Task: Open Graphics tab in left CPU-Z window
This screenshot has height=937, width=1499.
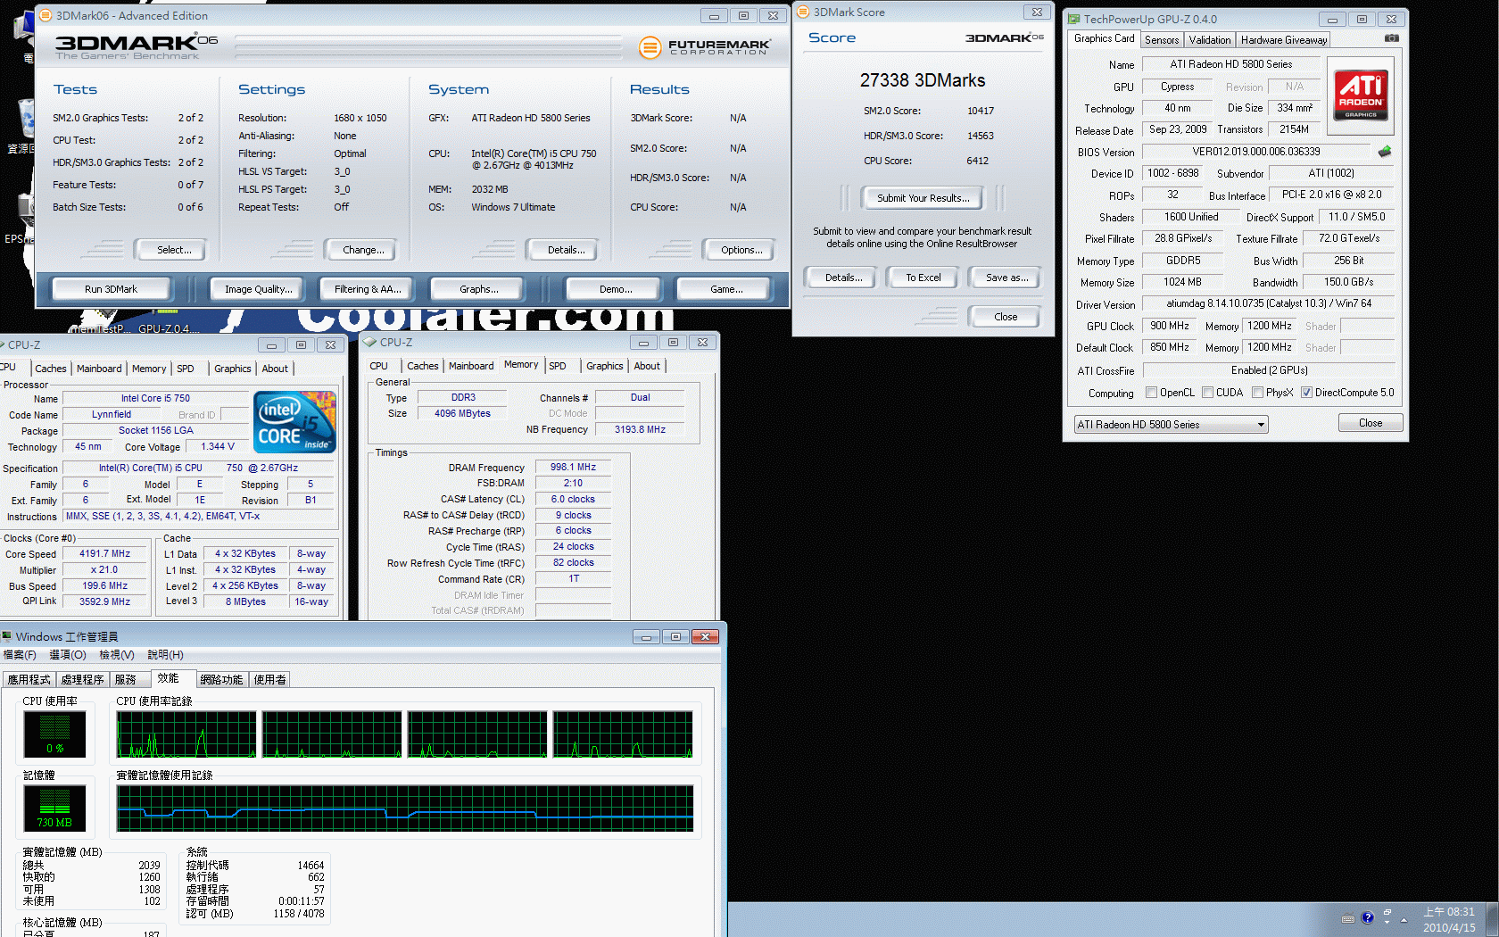Action: 232,369
